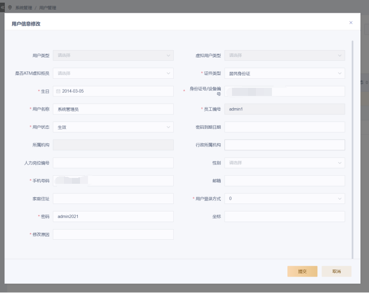Click into the 修改原因 text field
369x293 pixels.
pos(113,234)
